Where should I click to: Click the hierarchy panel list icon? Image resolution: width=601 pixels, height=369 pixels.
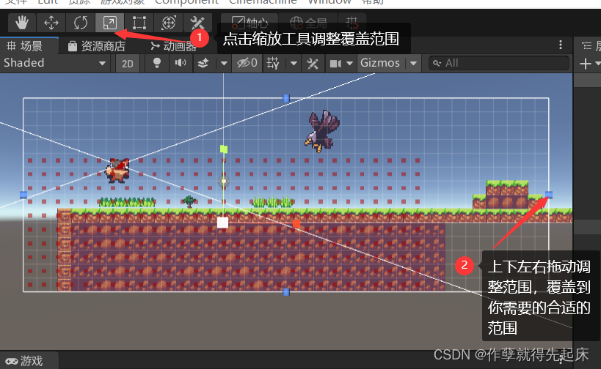587,46
